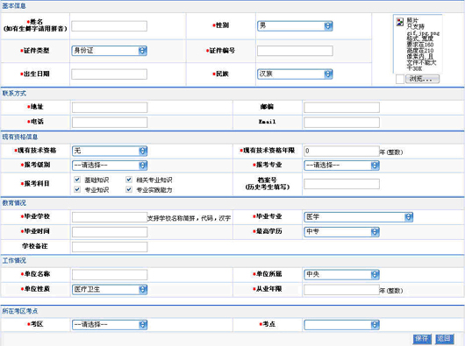Click the 单位名称 input field
This screenshot has width=465, height=346.
[110, 275]
